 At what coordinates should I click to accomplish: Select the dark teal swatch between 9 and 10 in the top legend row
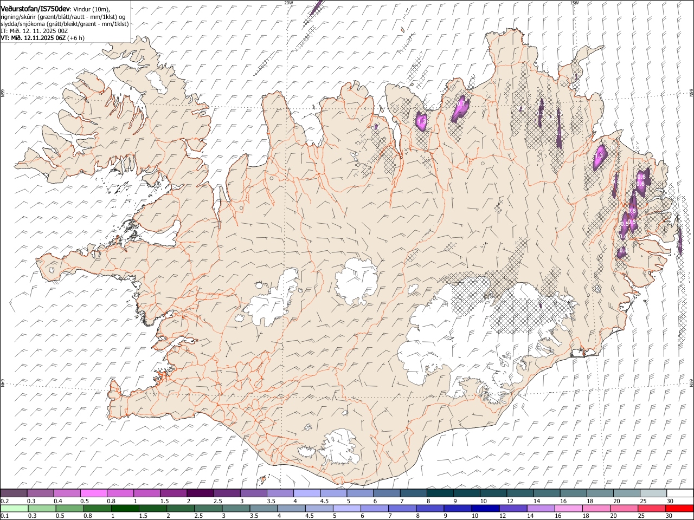pos(467,493)
